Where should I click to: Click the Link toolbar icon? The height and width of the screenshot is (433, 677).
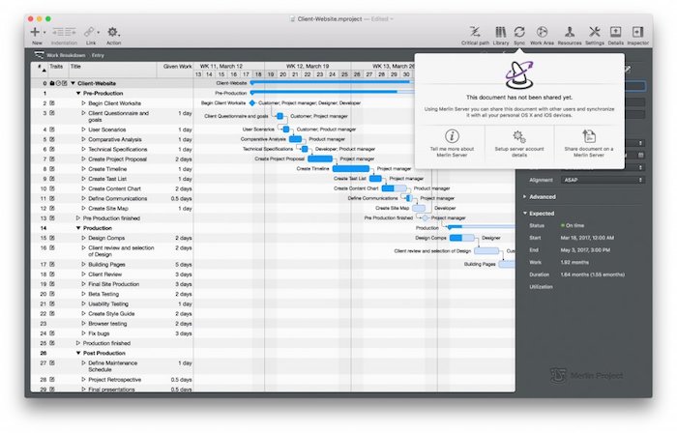pyautogui.click(x=89, y=32)
